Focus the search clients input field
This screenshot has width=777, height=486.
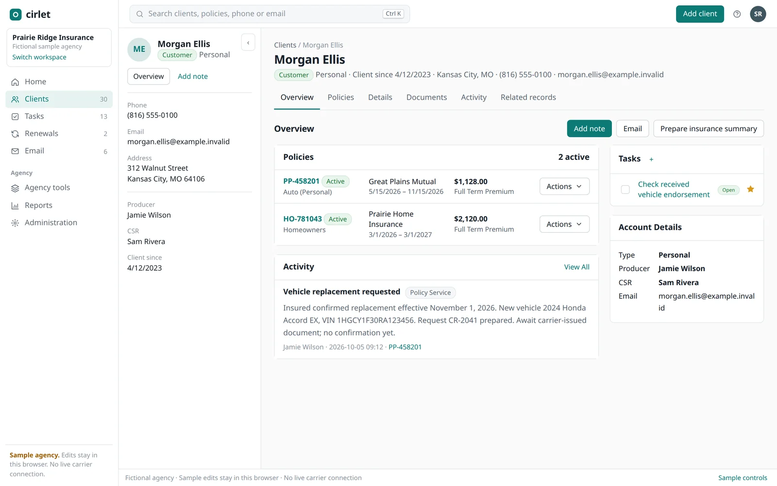270,14
